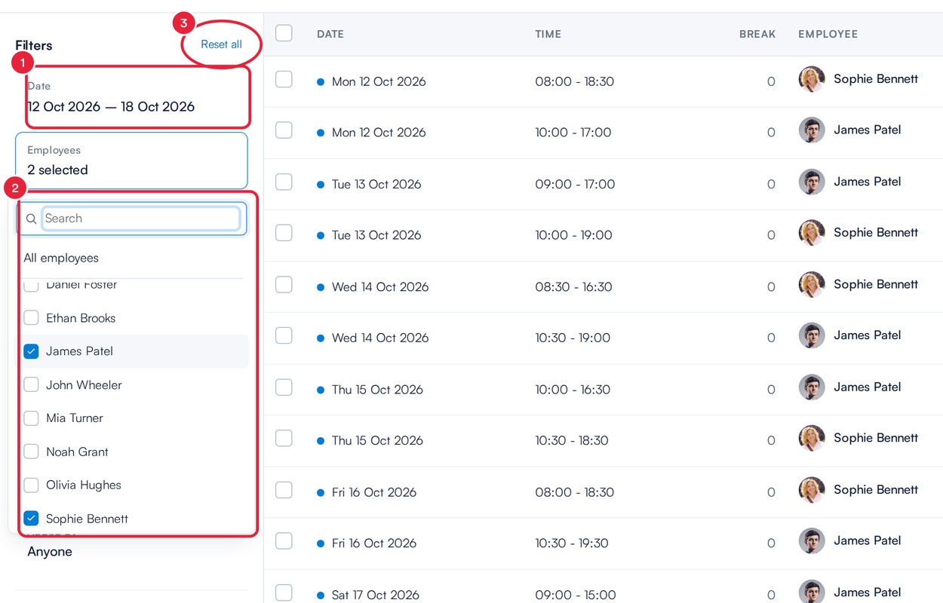
Task: Click the James Patel name on the 10:30 - 19:30 row
Action: (868, 540)
